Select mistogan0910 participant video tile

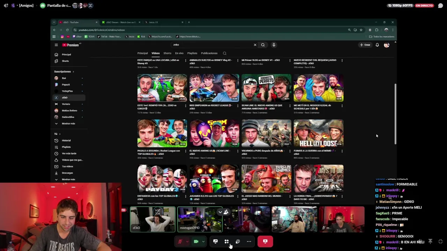[200, 219]
